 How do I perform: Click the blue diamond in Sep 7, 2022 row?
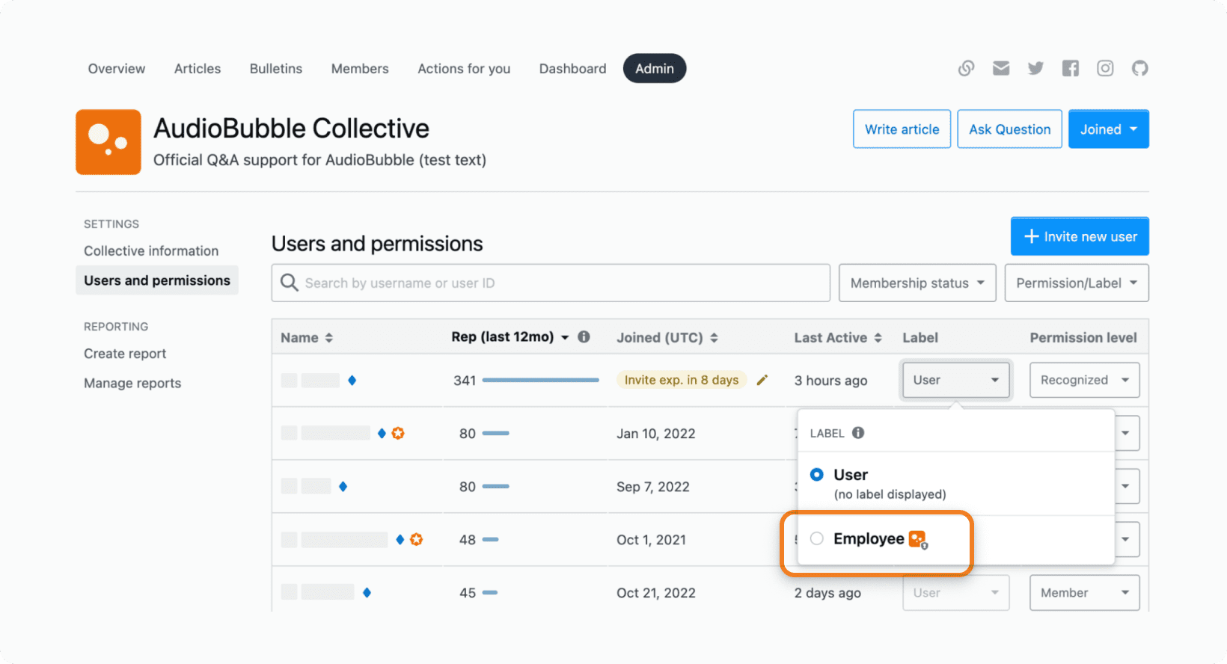pyautogui.click(x=343, y=487)
